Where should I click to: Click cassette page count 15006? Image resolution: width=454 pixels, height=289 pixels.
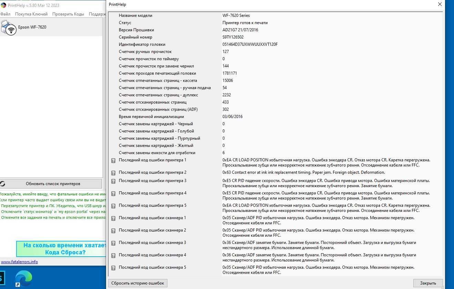(228, 81)
